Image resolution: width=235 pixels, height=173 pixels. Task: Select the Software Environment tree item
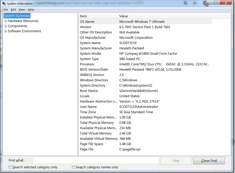click(x=24, y=31)
